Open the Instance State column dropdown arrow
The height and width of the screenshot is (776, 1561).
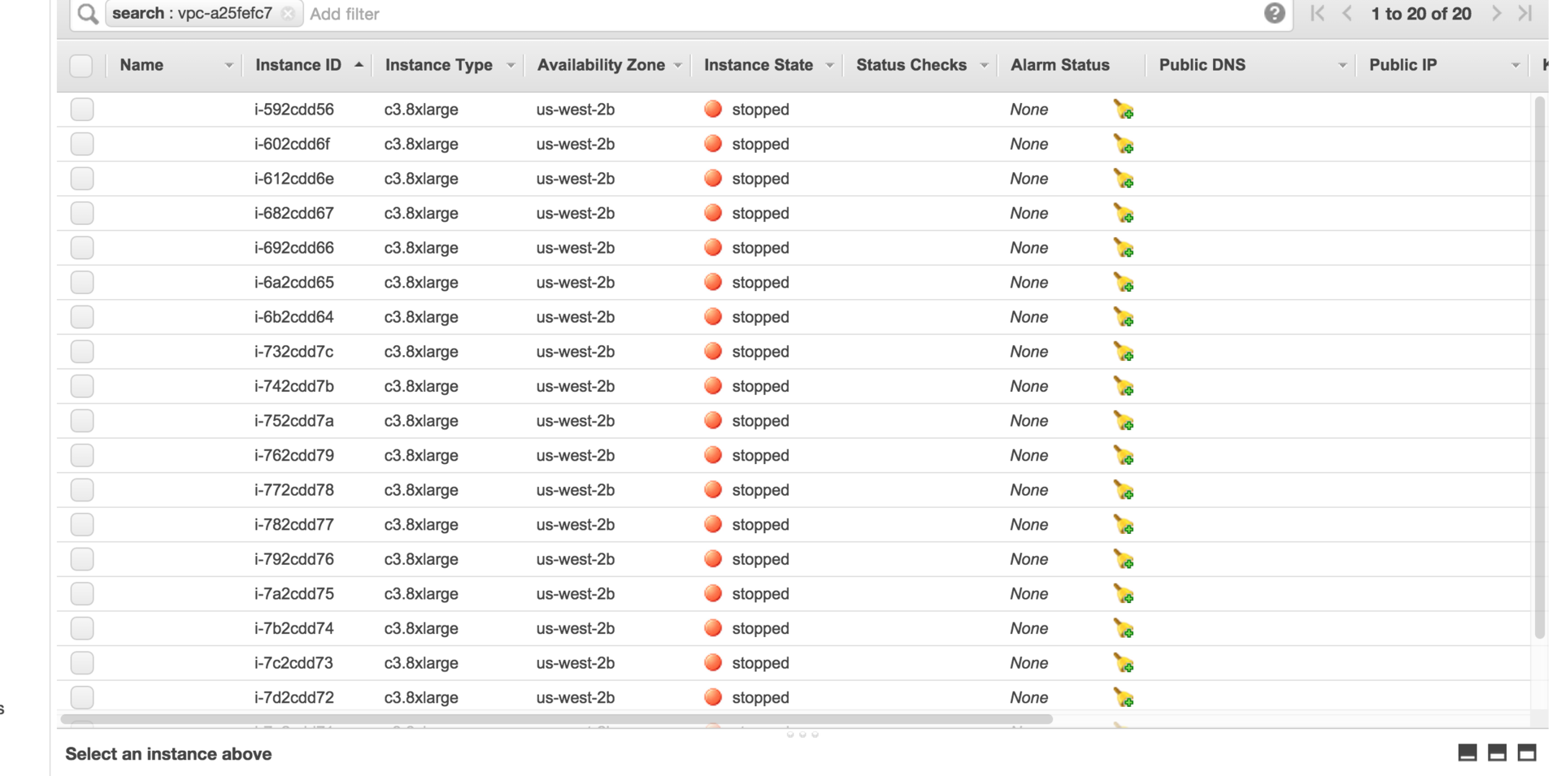point(829,65)
